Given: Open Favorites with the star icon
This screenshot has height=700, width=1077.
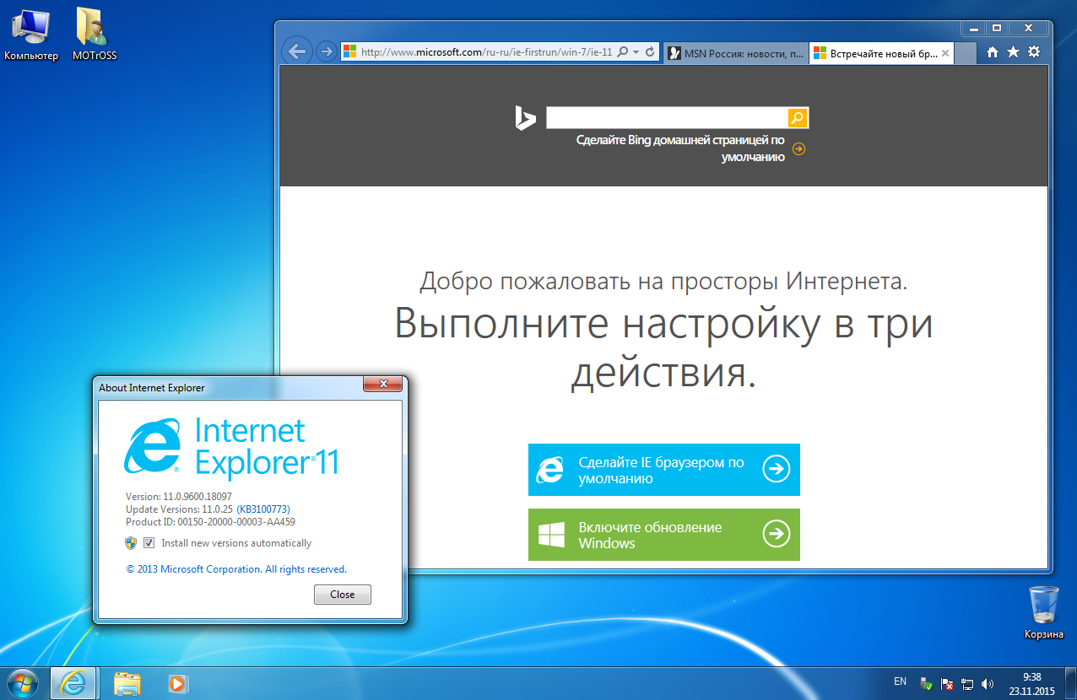Looking at the screenshot, I should pos(1013,52).
